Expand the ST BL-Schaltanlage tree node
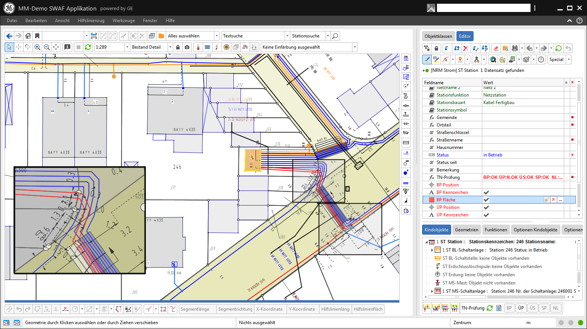 [x=432, y=250]
